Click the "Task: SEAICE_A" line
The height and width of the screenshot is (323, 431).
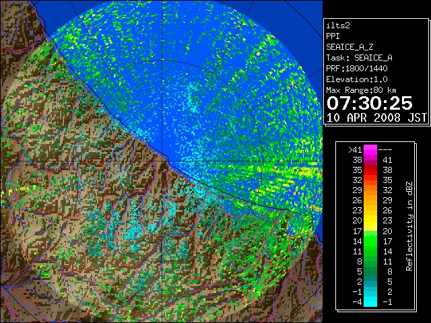(x=359, y=58)
